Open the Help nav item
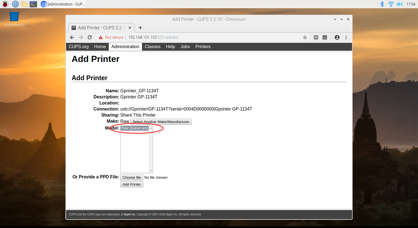The width and height of the screenshot is (418, 228). tap(170, 47)
